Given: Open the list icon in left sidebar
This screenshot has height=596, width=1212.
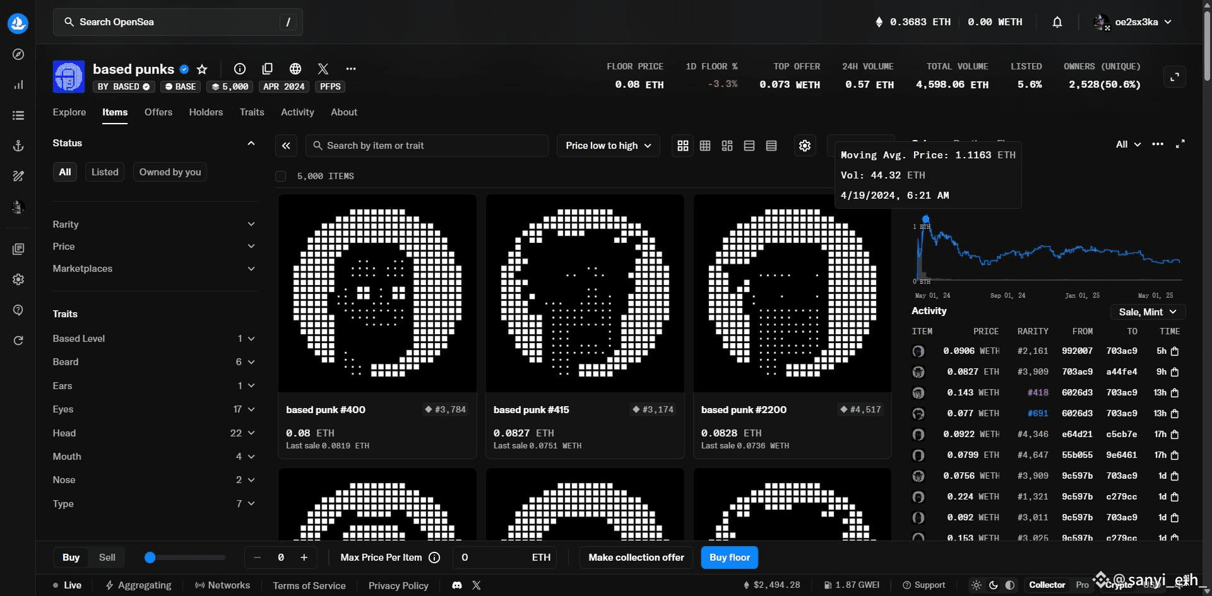Looking at the screenshot, I should 18,115.
